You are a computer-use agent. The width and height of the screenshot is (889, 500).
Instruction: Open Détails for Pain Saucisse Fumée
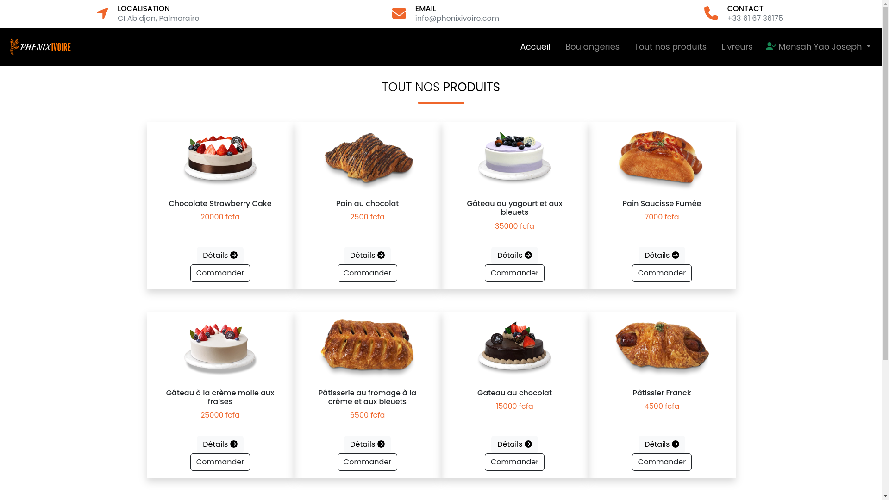[x=661, y=255]
